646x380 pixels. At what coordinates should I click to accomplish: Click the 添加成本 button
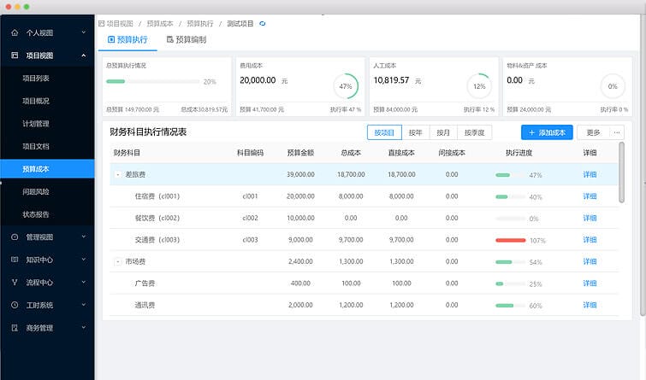point(547,132)
